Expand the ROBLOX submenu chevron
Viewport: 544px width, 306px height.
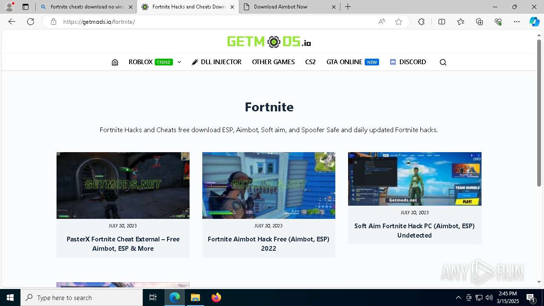[x=179, y=62]
